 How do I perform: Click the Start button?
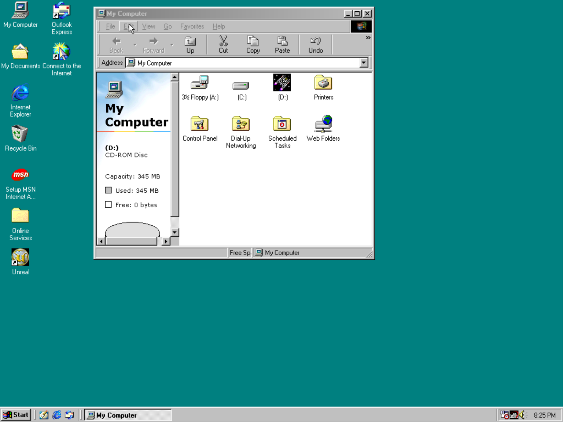coord(16,415)
